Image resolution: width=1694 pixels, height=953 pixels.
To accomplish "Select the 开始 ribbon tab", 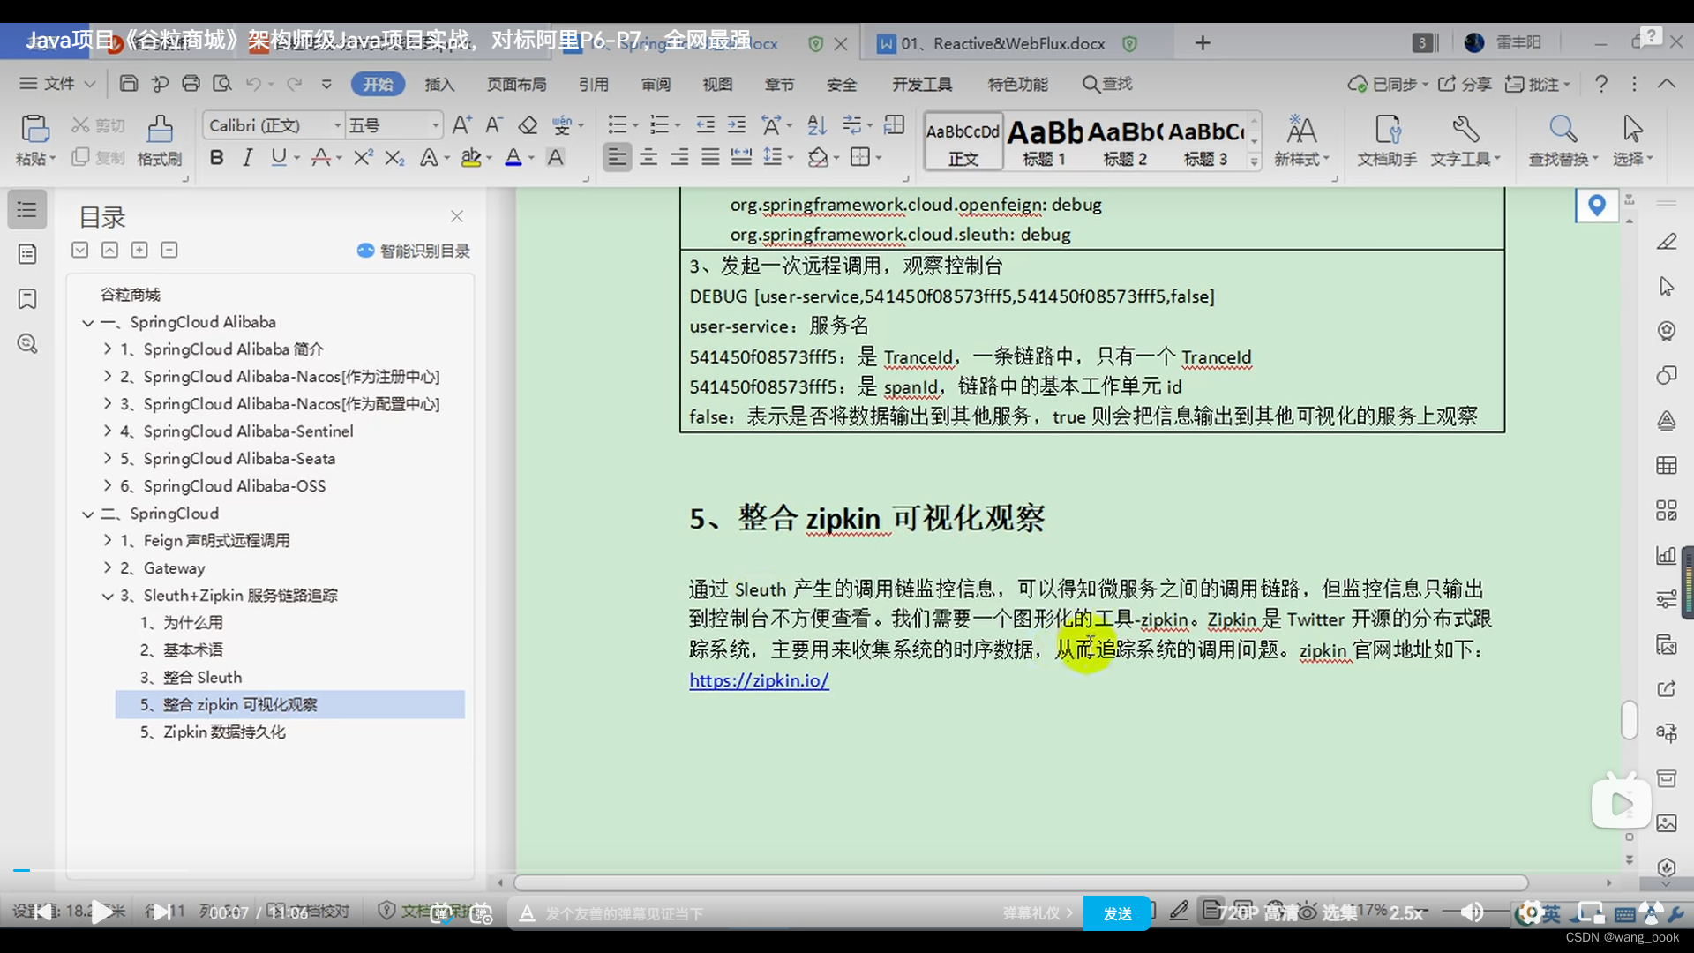I will pos(377,84).
